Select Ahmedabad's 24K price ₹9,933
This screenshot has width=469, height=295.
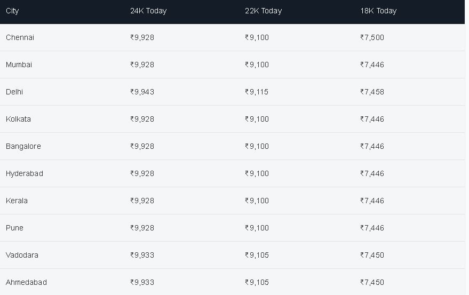pyautogui.click(x=142, y=282)
